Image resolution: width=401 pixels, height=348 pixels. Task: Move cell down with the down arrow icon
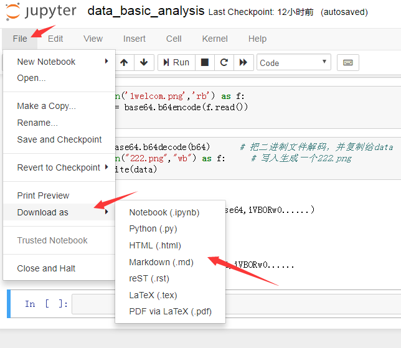144,62
